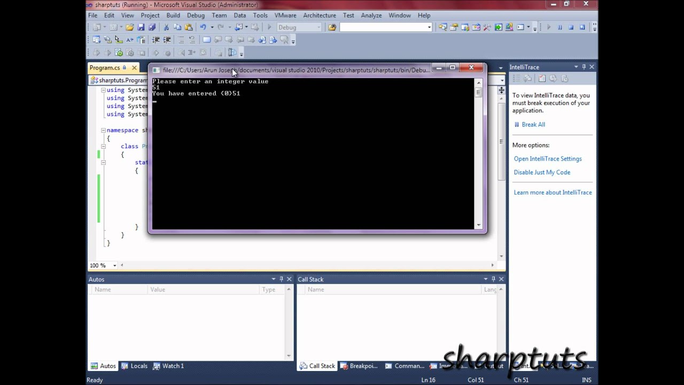Viewport: 684px width, 385px height.
Task: Click the Break All link
Action: coord(533,125)
